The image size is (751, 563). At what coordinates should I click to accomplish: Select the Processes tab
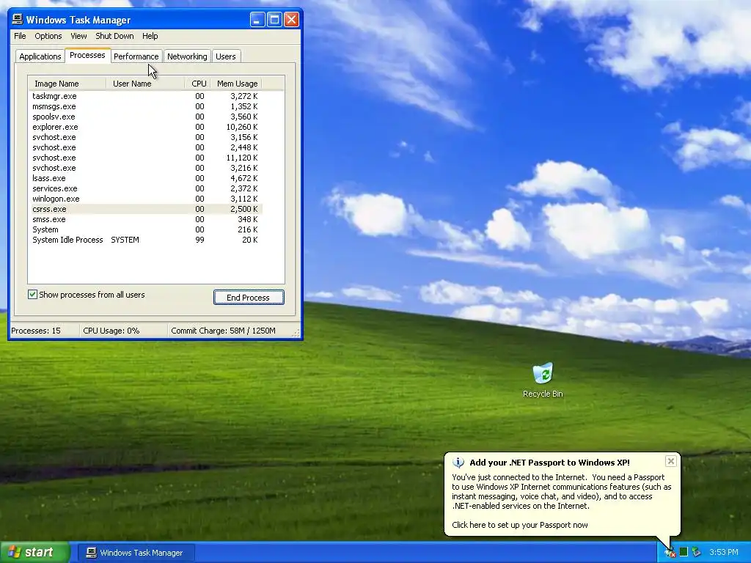[x=88, y=55]
